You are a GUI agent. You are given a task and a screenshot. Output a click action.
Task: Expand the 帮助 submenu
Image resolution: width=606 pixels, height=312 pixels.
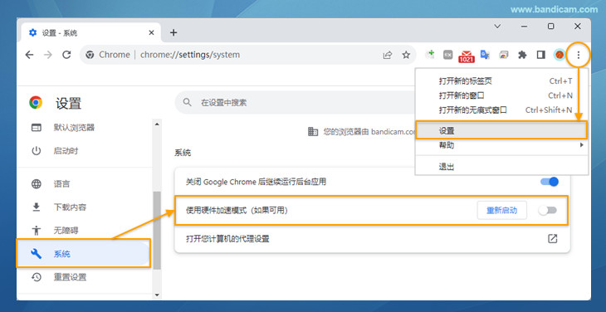coord(501,145)
